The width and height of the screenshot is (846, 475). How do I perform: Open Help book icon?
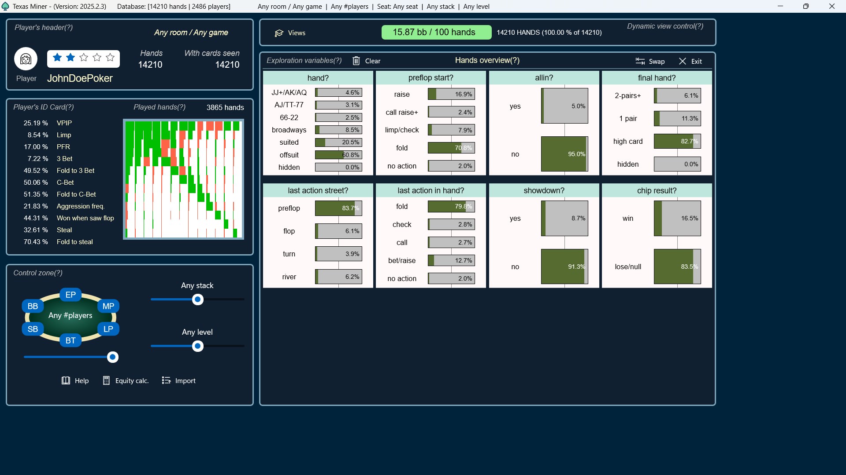click(x=66, y=380)
